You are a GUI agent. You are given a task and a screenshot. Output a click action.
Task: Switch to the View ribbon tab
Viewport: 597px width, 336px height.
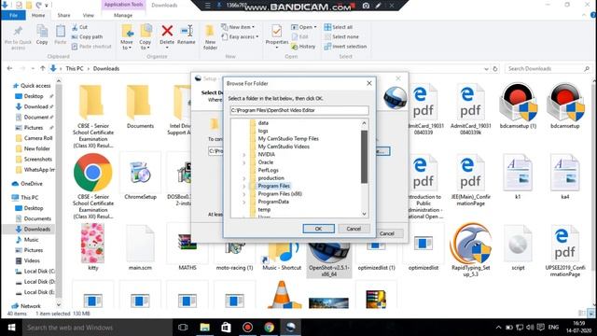tap(88, 15)
